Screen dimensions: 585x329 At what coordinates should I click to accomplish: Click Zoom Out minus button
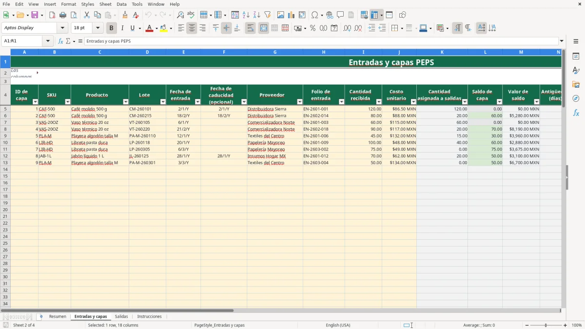coord(527,325)
